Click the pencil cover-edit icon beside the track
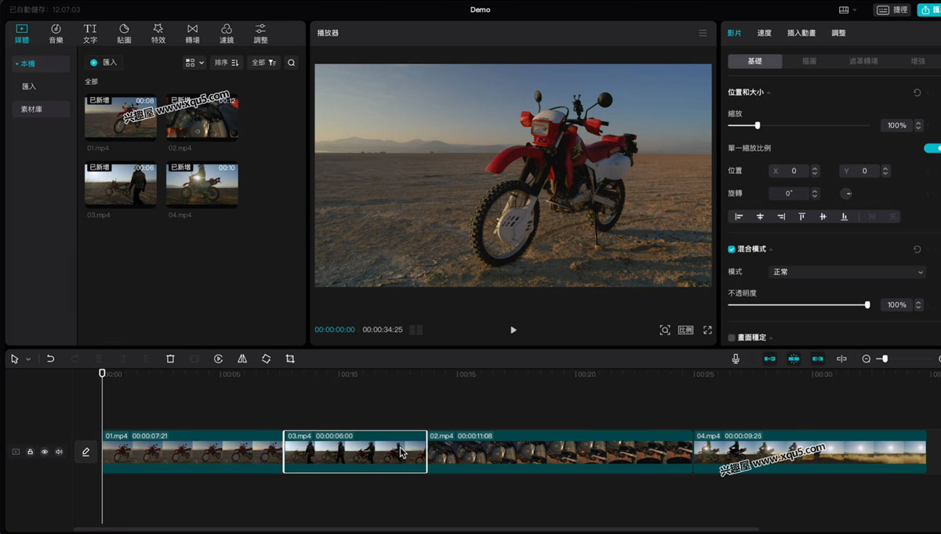This screenshot has height=534, width=941. coord(85,452)
